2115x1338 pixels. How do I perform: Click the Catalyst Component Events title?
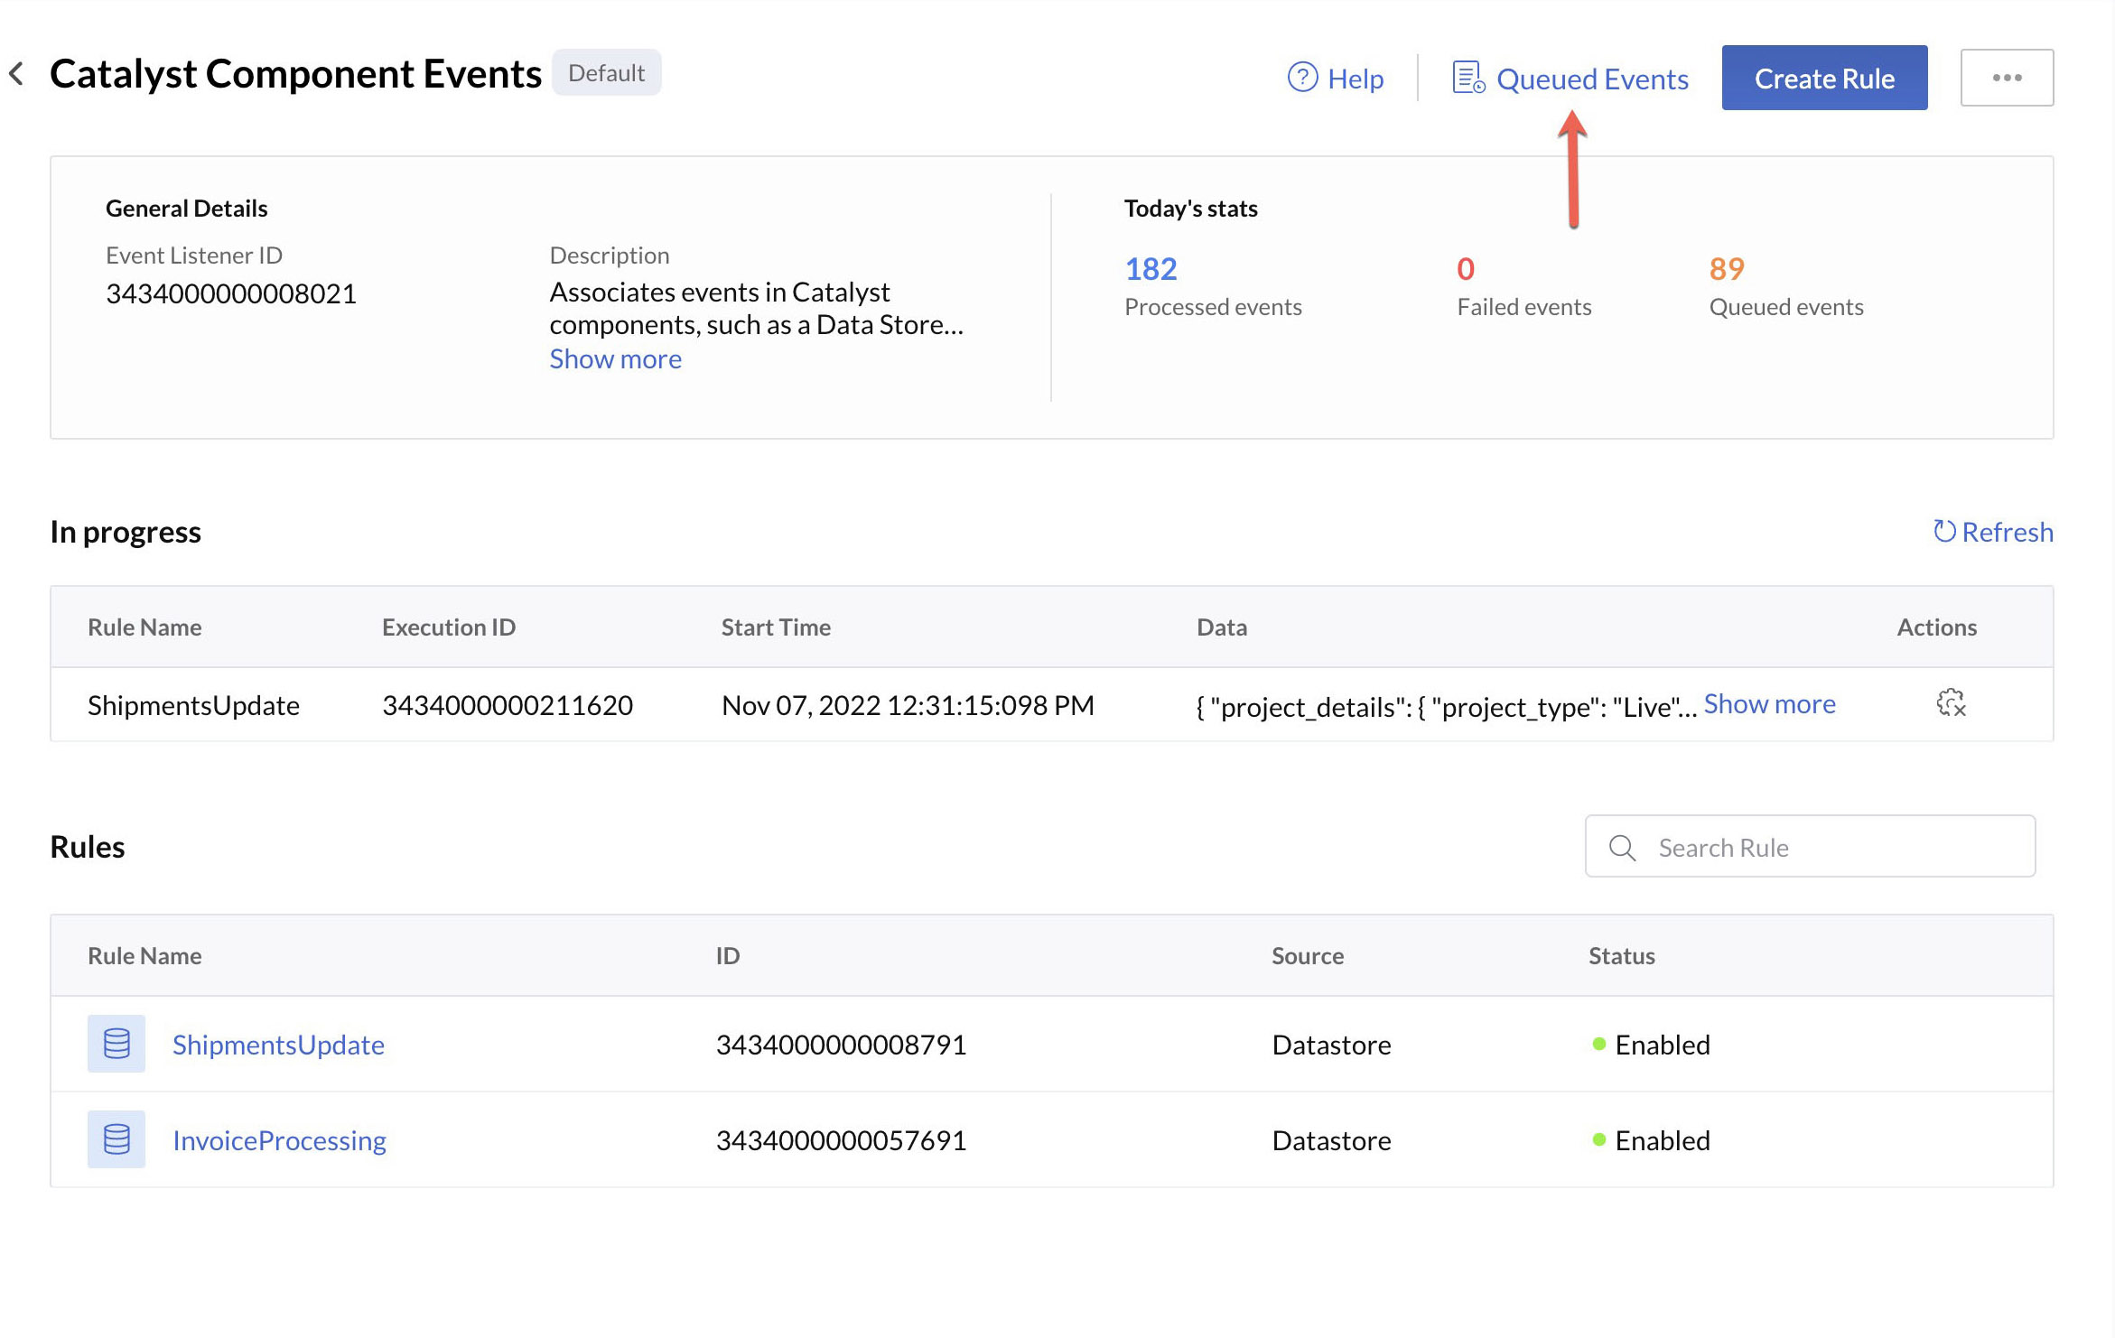pos(295,74)
